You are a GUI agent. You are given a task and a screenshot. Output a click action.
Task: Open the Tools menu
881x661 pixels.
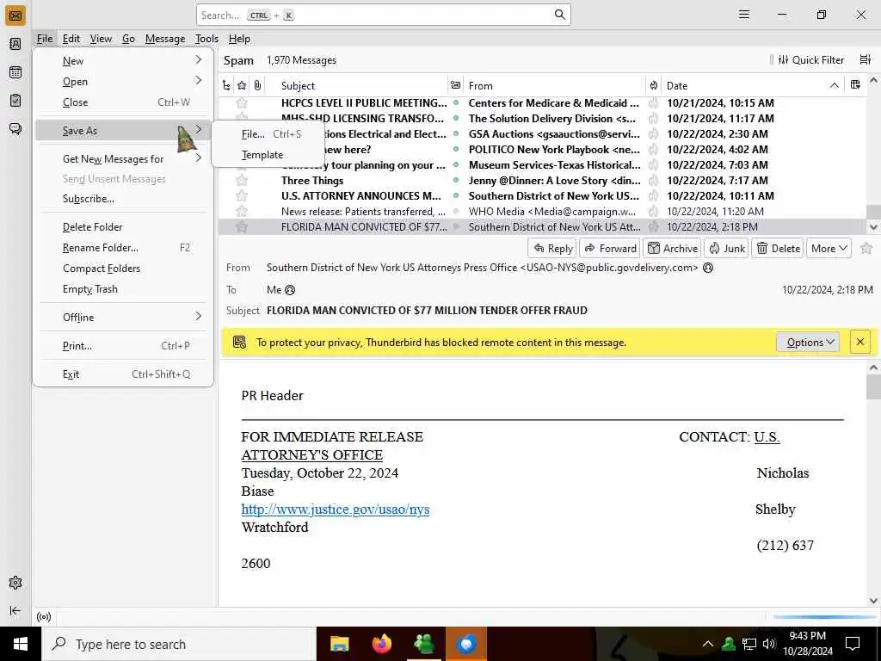[206, 38]
